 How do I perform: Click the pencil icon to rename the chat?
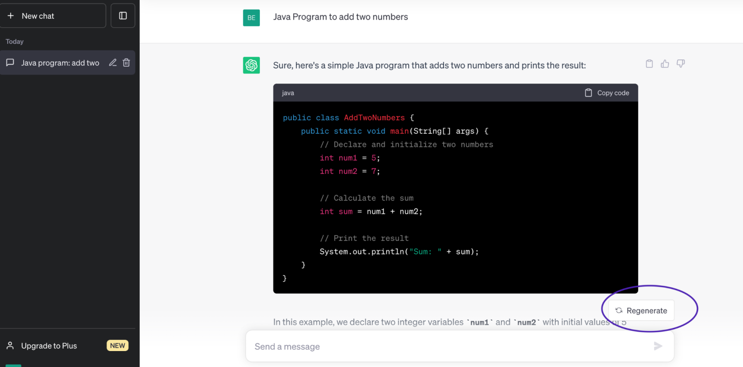[113, 62]
